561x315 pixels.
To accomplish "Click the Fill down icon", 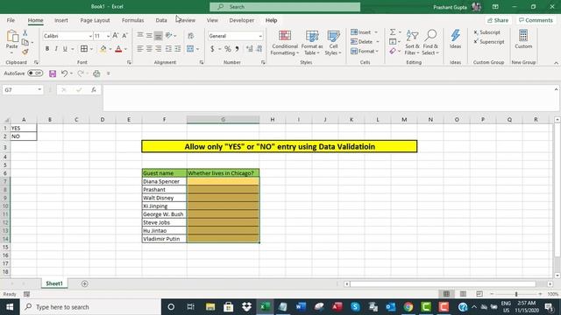I will (393, 42).
